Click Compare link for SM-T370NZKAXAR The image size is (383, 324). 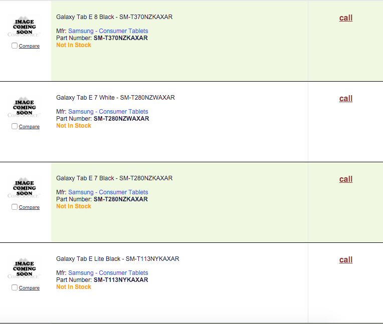29,46
